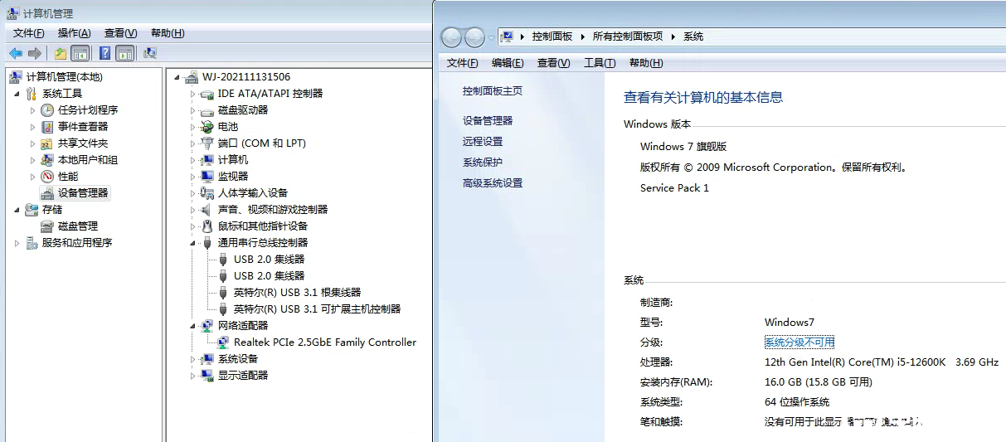Toggle the Show/Hide Action Pane toolbar button
The height and width of the screenshot is (442, 1006).
[125, 53]
